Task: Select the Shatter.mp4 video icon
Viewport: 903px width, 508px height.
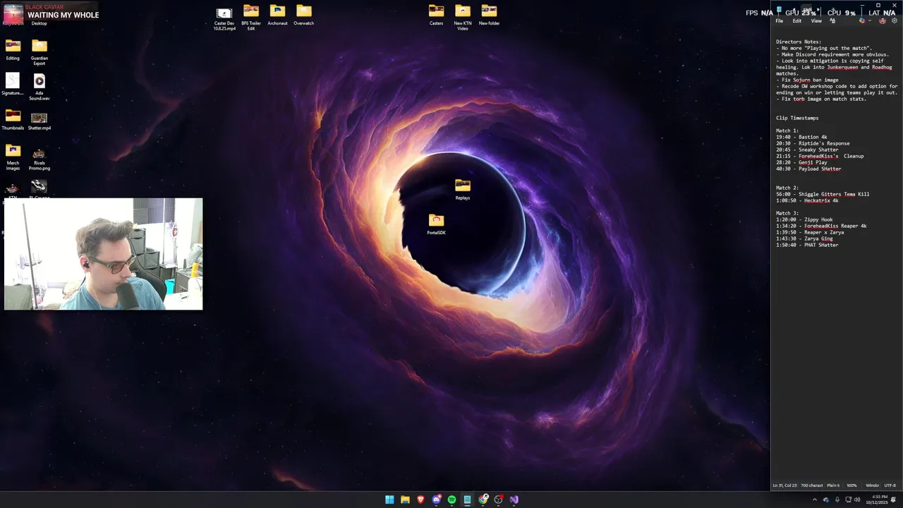Action: tap(40, 119)
